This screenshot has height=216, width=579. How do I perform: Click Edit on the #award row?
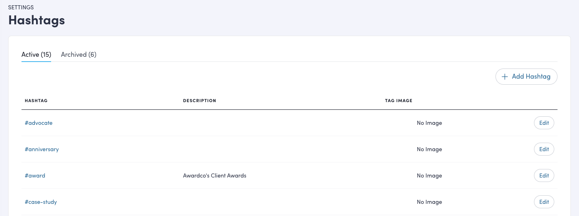tap(544, 175)
